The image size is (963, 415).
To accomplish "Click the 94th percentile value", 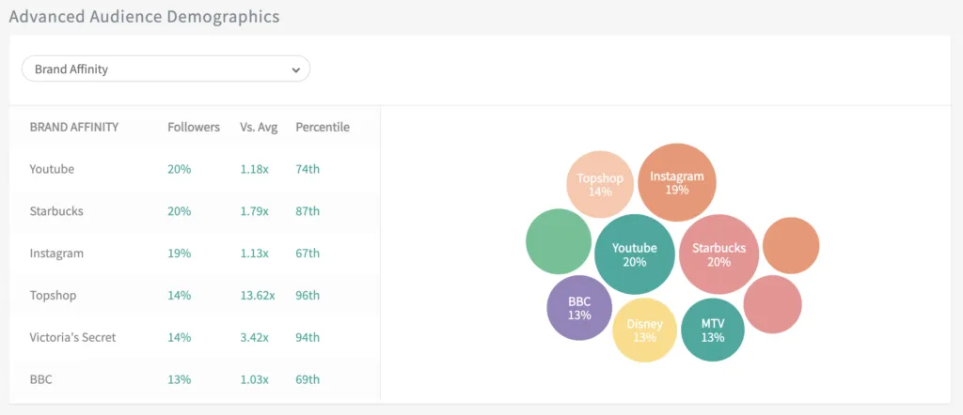I will pos(308,337).
